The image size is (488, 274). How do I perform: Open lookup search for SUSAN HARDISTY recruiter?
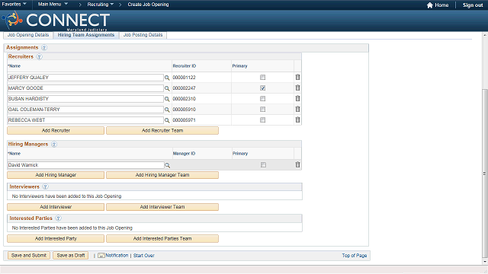(167, 99)
